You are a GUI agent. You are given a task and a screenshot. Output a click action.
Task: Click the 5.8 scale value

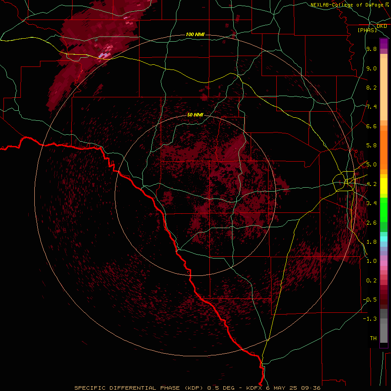coord(371,146)
